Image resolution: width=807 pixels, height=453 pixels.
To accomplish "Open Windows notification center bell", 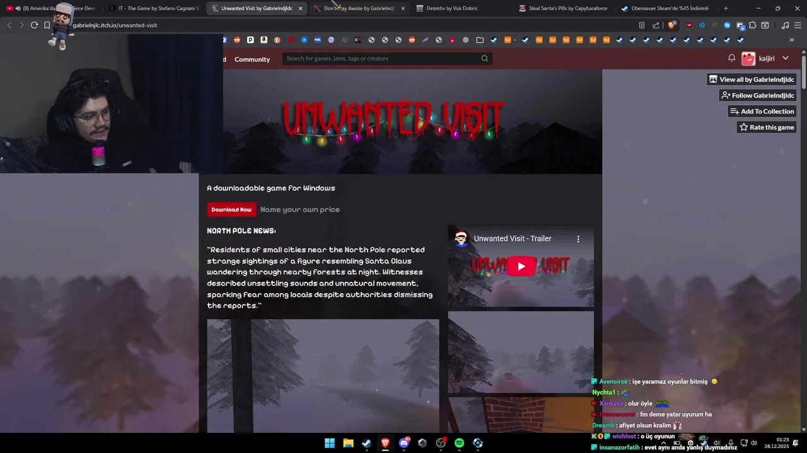I will [796, 443].
